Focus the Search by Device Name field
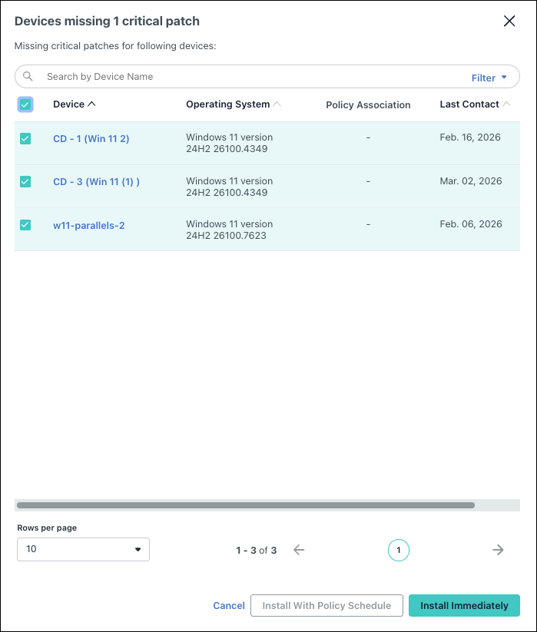Viewport: 537px width, 632px height. pos(246,77)
